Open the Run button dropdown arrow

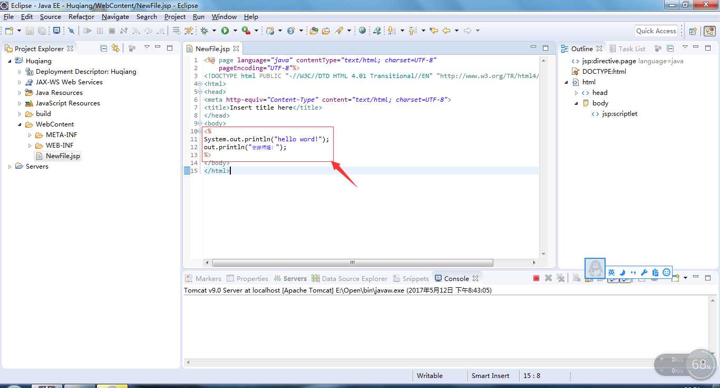click(235, 31)
